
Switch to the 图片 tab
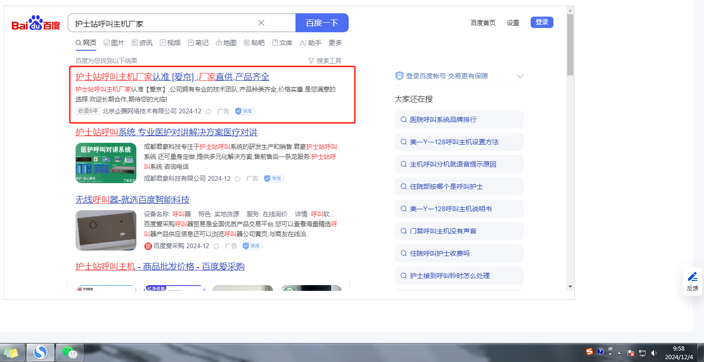click(x=114, y=43)
